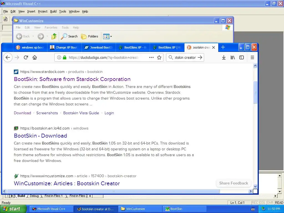This screenshot has width=284, height=213.
Task: Click Firefox horizontal scrollbar right arrow
Action: (250, 191)
